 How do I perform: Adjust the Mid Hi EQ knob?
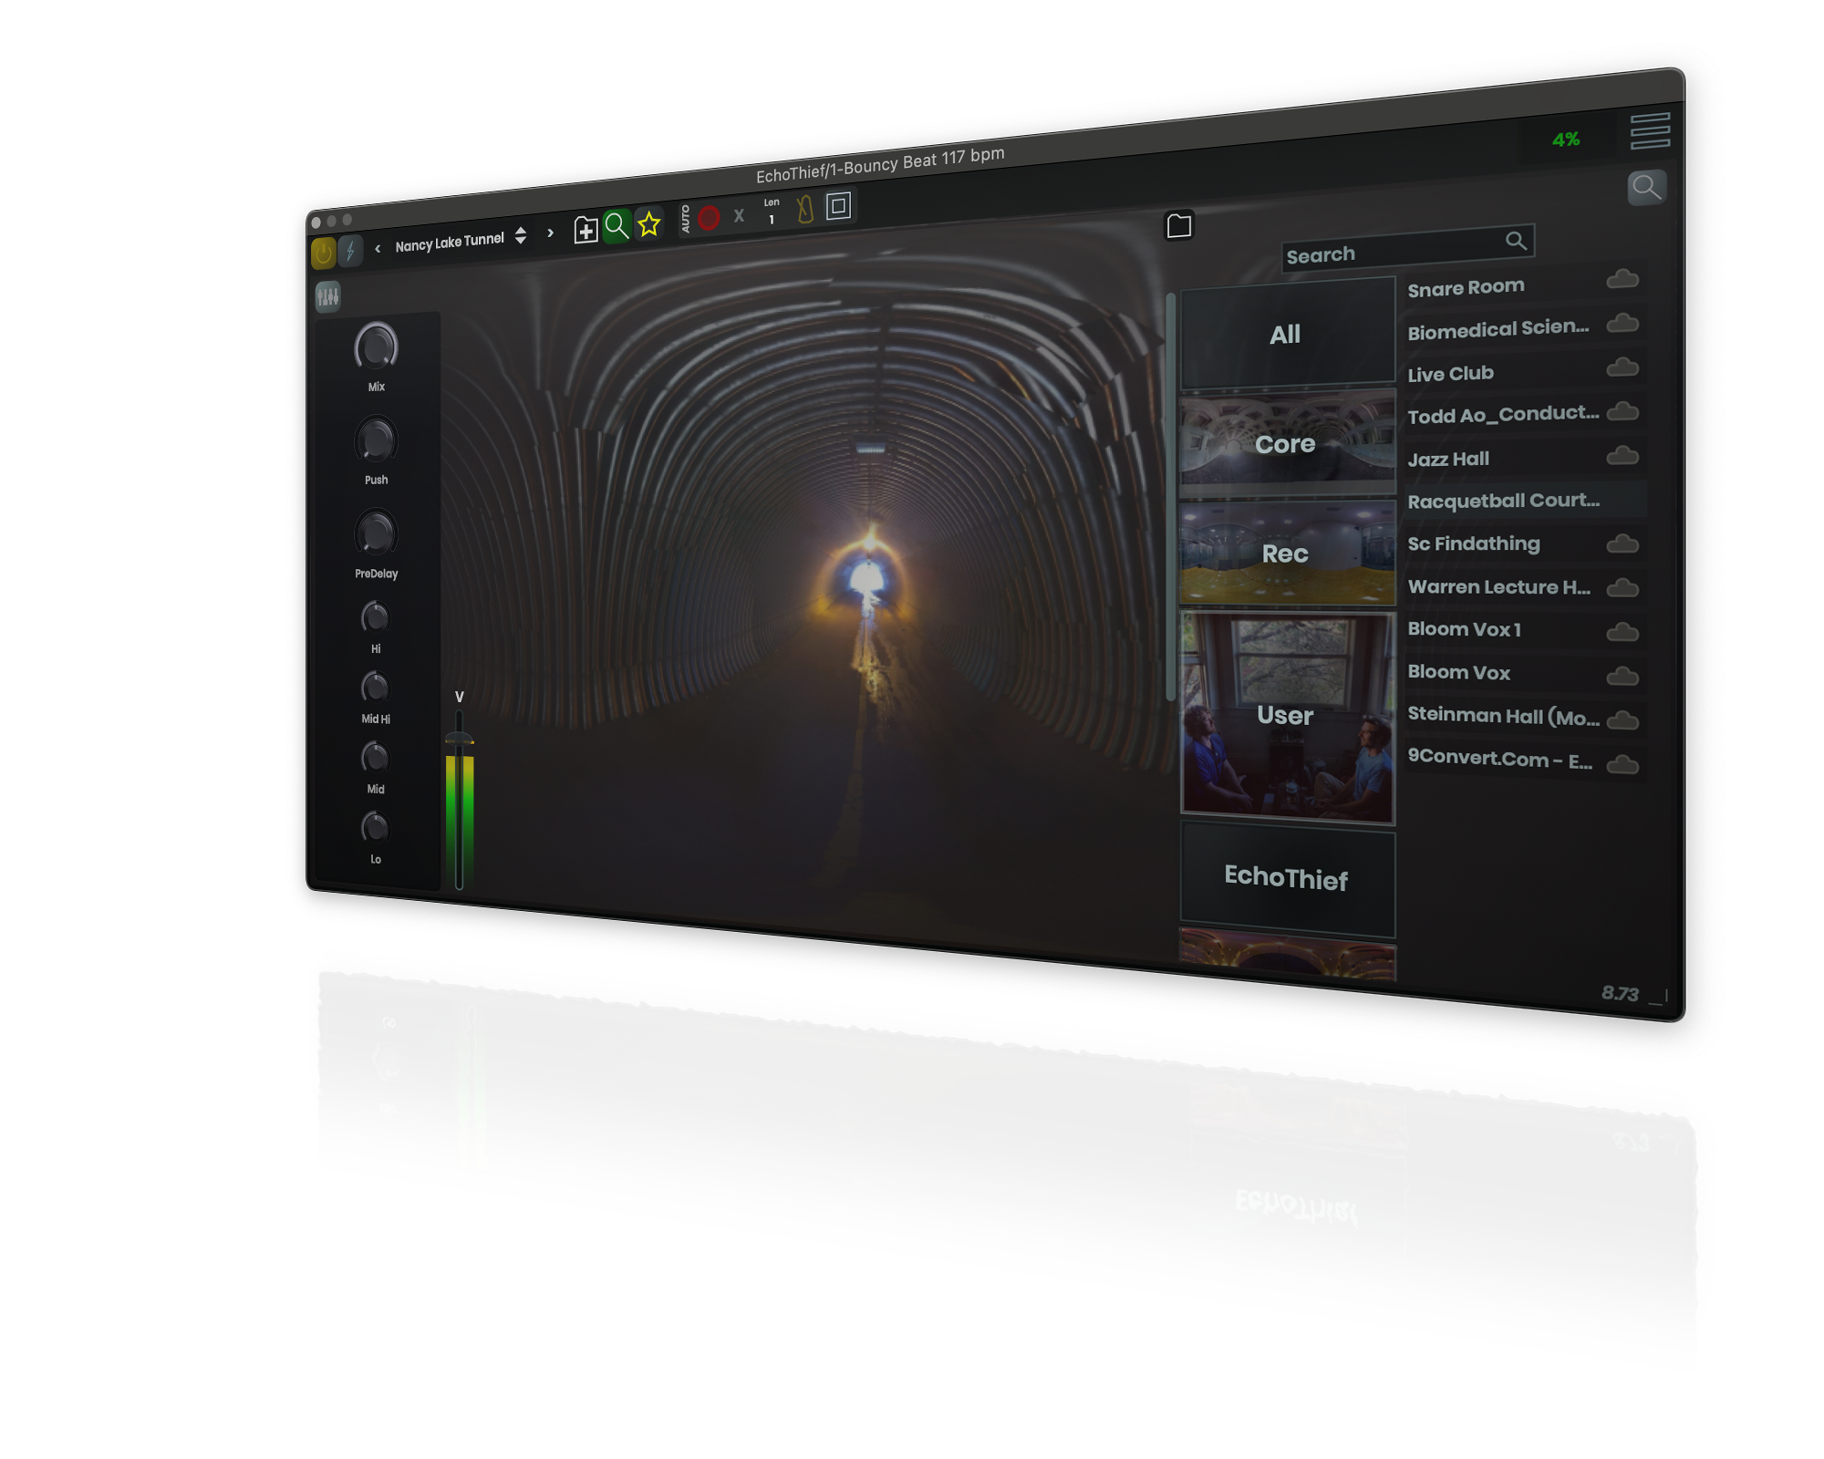(x=375, y=688)
